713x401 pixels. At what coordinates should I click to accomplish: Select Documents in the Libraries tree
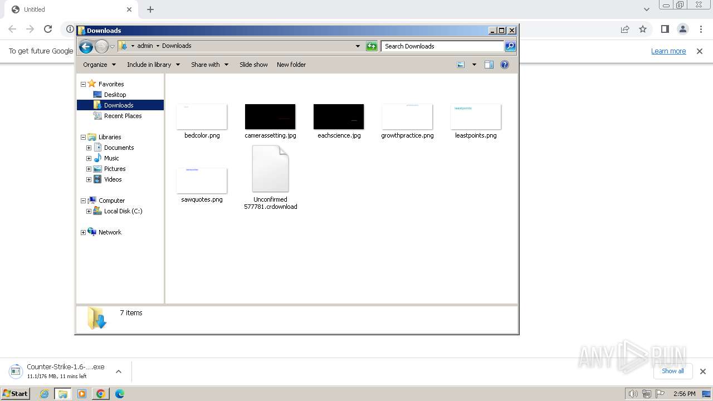click(x=119, y=148)
